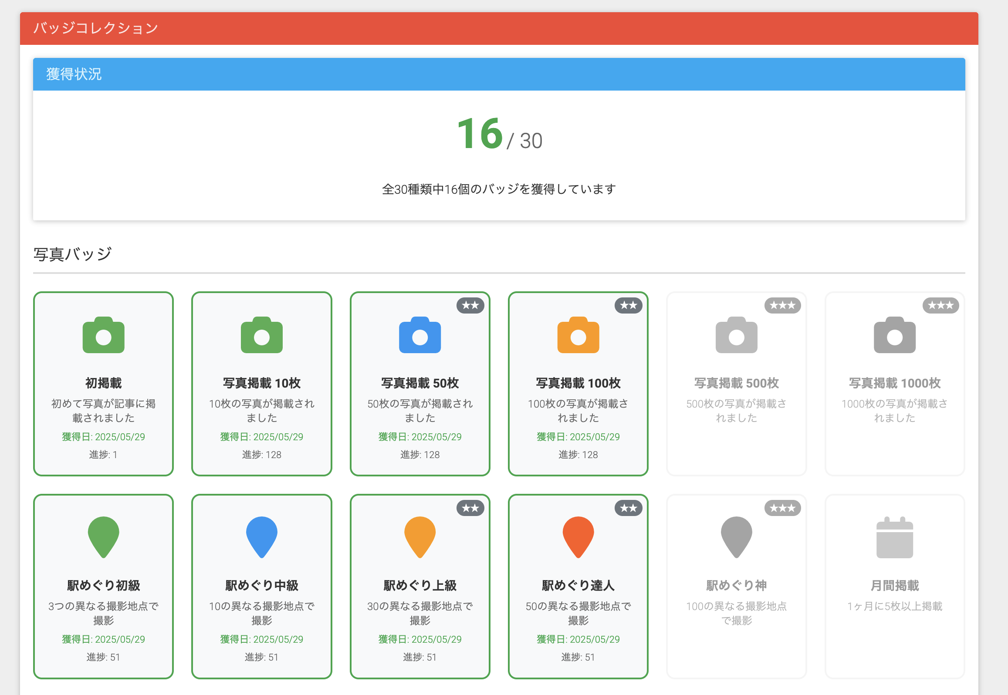Click the 写真掲載 500枚 badge title

736,383
